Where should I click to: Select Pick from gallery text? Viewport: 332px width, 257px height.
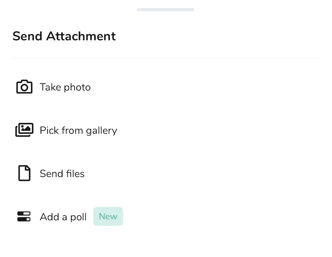pos(78,131)
